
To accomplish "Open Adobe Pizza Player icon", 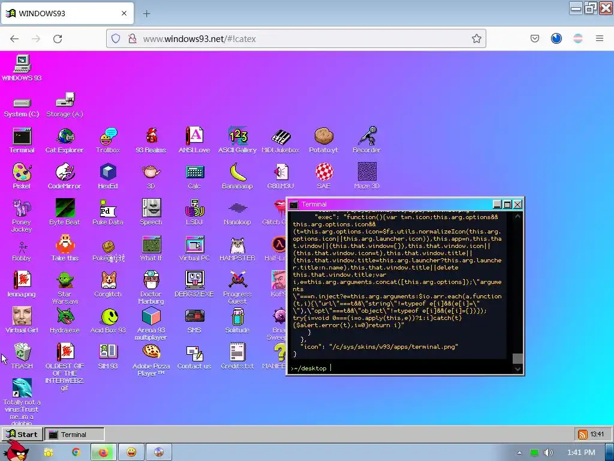I will pos(151,360).
